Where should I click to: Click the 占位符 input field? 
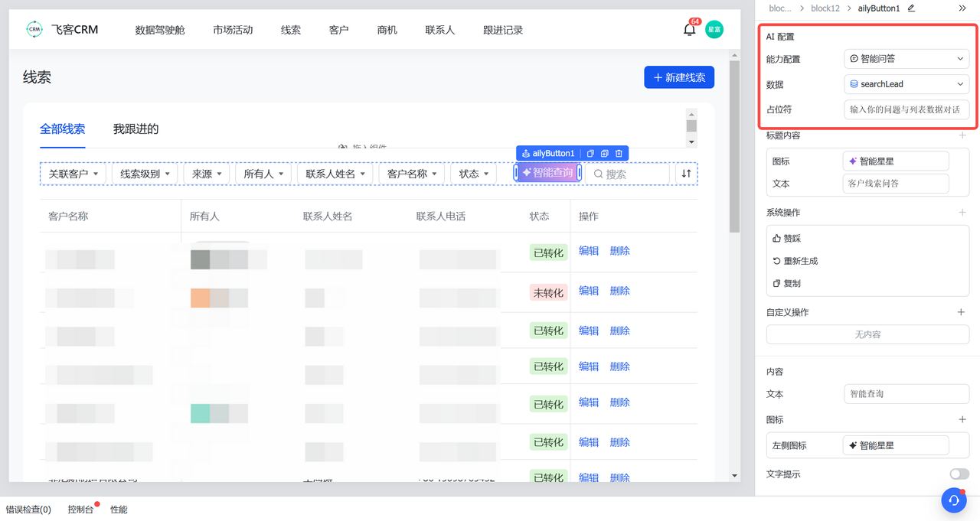coord(906,109)
